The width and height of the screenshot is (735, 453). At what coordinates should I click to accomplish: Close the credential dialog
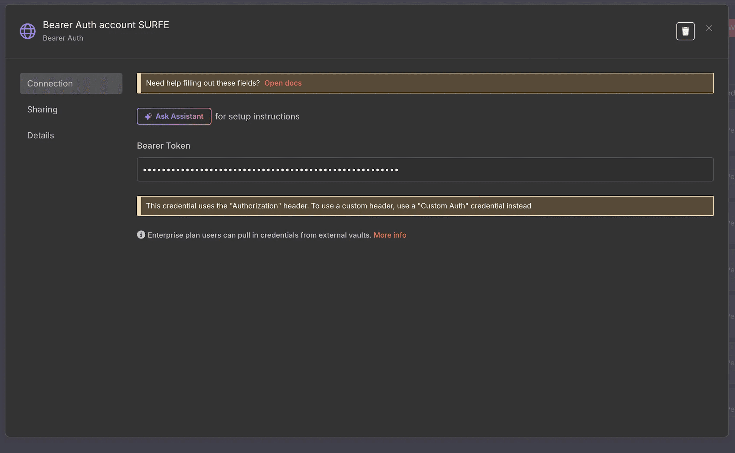tap(709, 28)
